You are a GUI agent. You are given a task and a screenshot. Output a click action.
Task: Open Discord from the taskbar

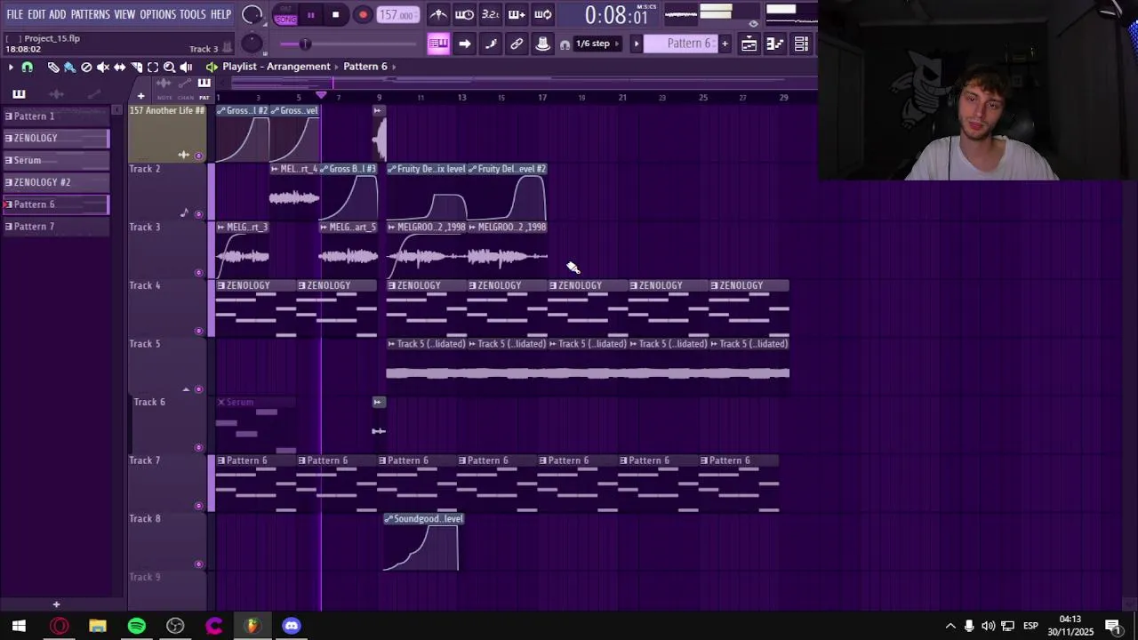[292, 626]
